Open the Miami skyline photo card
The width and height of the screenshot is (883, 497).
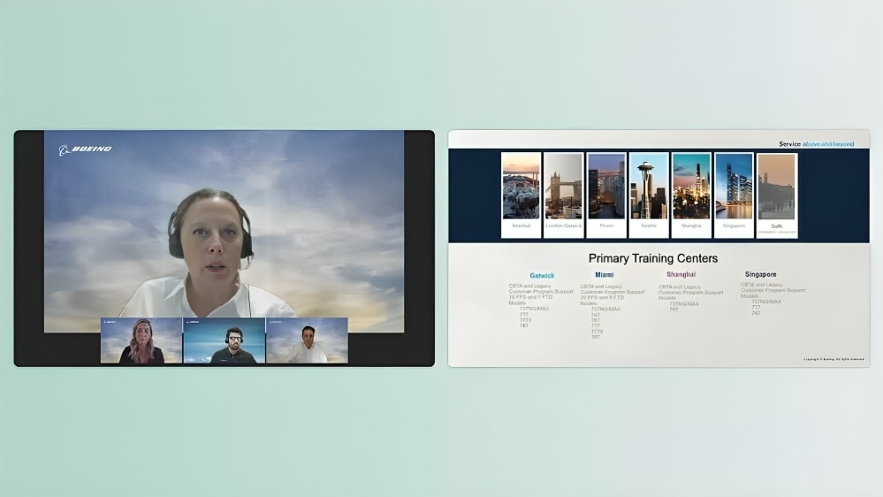(606, 195)
